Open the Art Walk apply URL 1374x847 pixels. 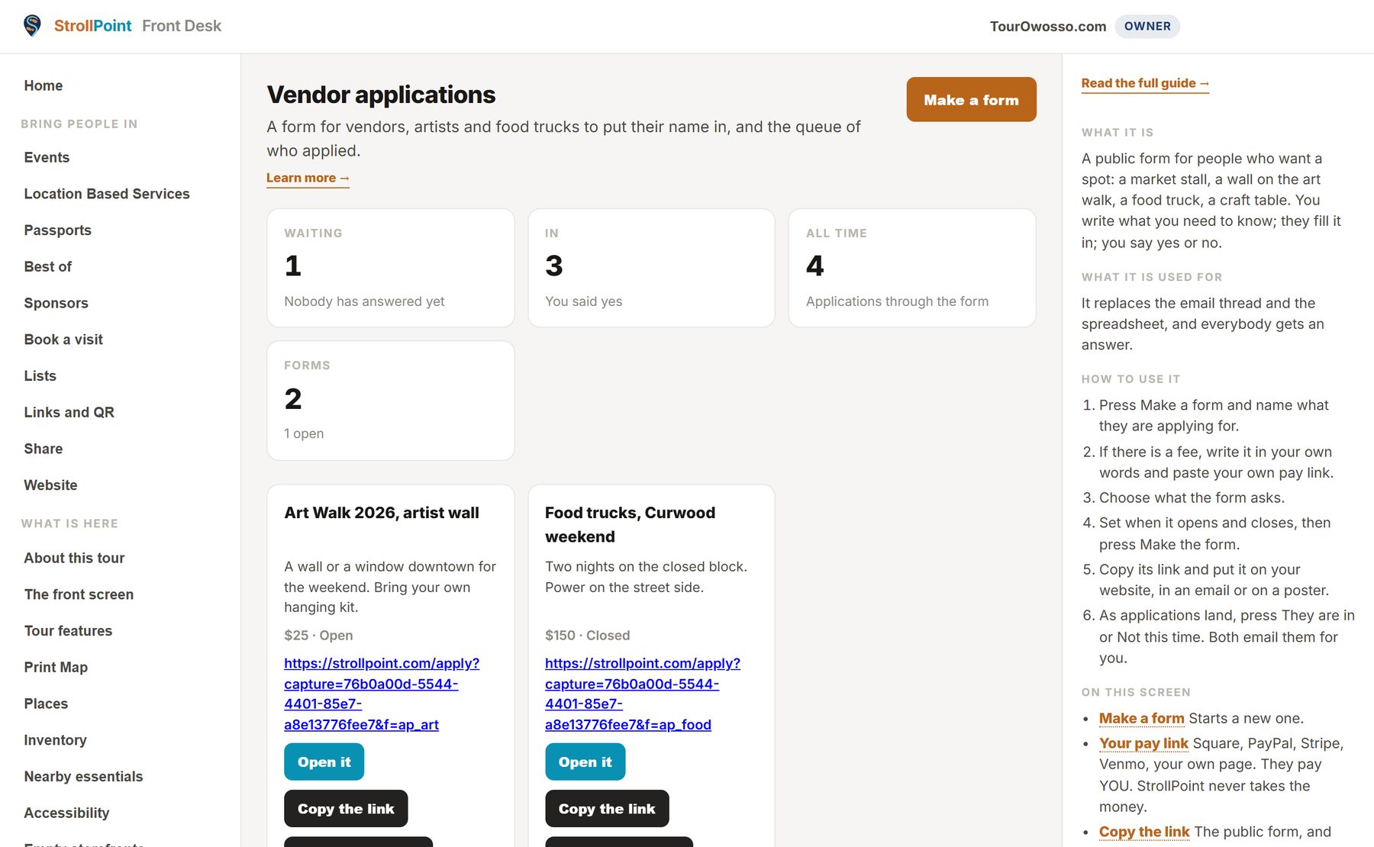pos(382,694)
